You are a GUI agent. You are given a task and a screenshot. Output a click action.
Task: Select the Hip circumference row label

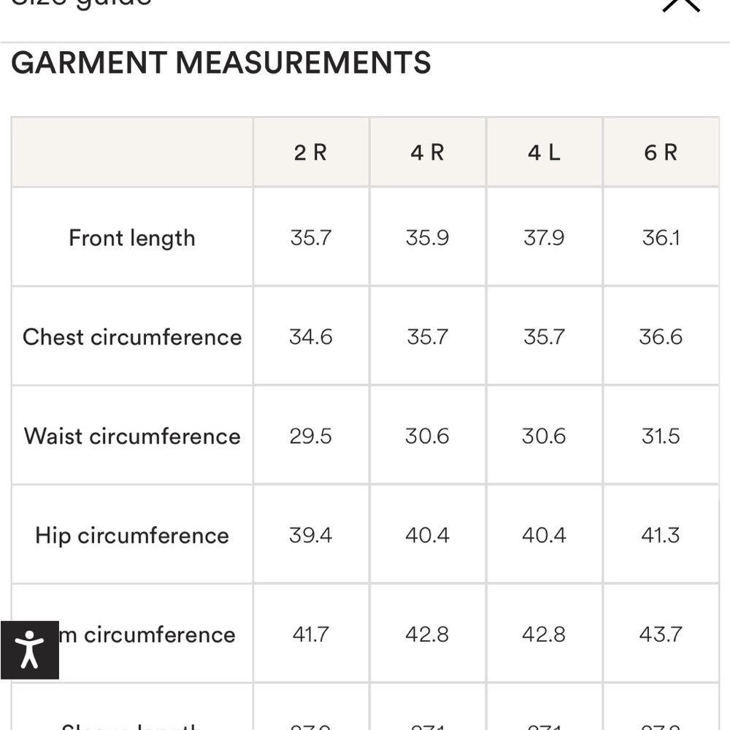coord(132,536)
